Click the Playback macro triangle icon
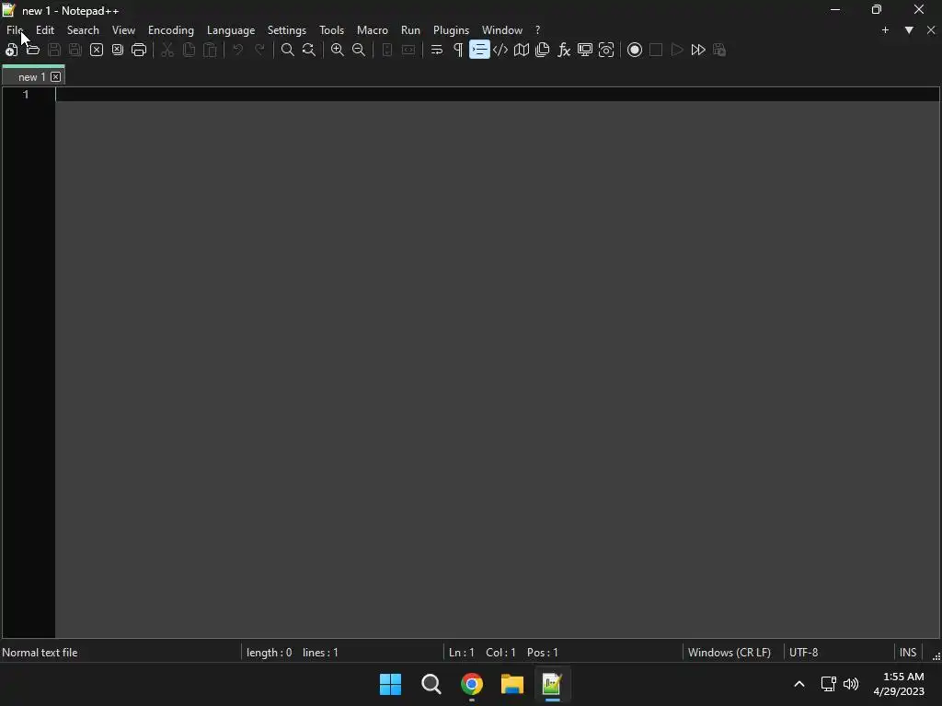This screenshot has height=706, width=942. pos(677,50)
